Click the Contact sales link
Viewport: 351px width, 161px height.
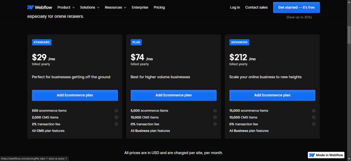pyautogui.click(x=256, y=8)
